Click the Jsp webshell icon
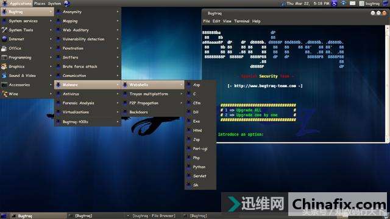This screenshot has width=390, height=219. [189, 139]
